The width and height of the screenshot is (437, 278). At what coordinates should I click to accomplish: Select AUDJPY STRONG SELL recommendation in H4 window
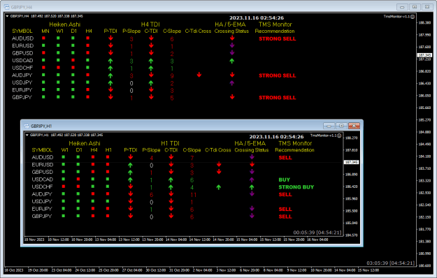(277, 75)
